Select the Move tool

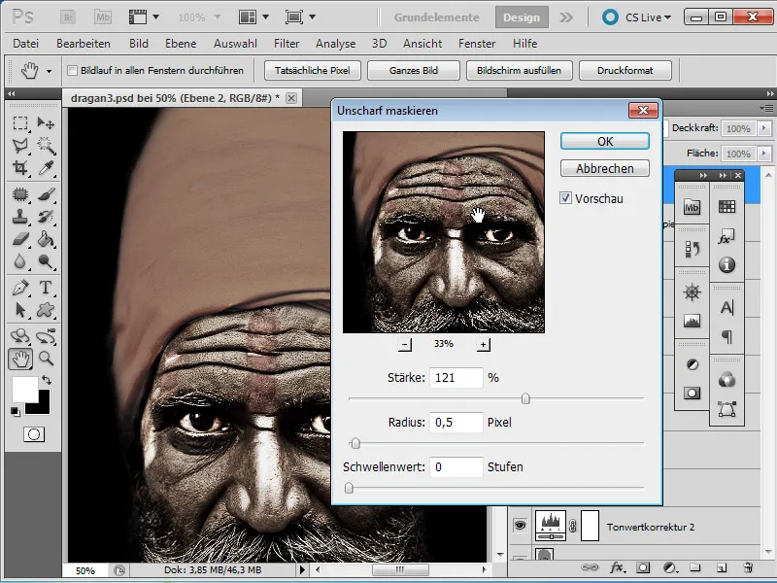click(46, 122)
